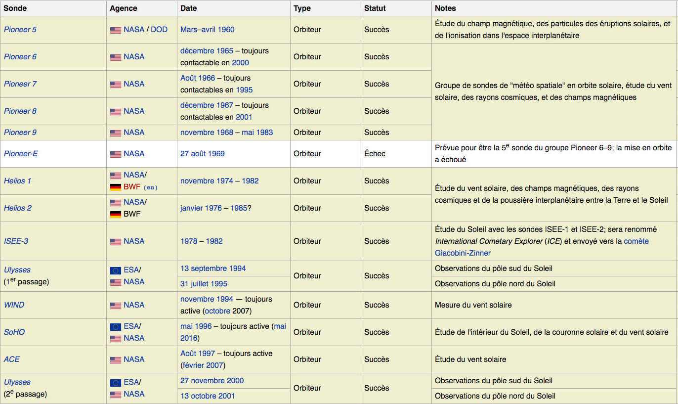This screenshot has height=404, width=678.
Task: Click the US flag in Pioneer 8 row
Action: (x=115, y=112)
